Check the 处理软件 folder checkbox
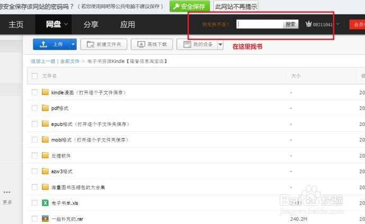365x224 pixels. click(x=34, y=155)
